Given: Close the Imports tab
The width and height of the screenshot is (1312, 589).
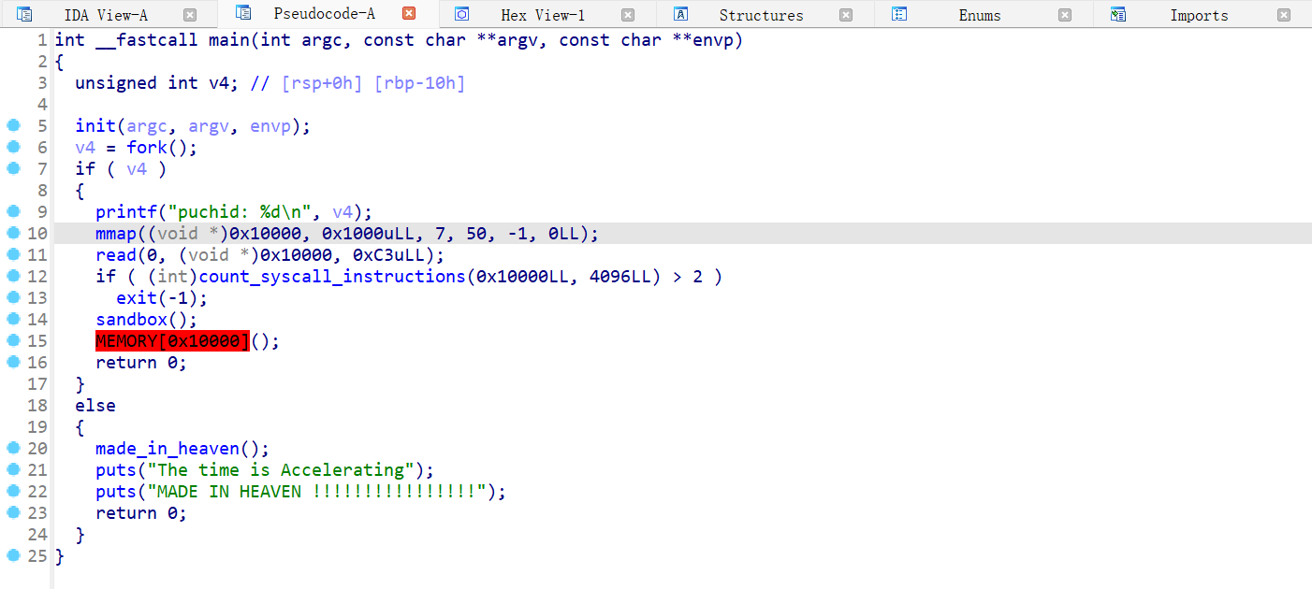Looking at the screenshot, I should click(1283, 15).
